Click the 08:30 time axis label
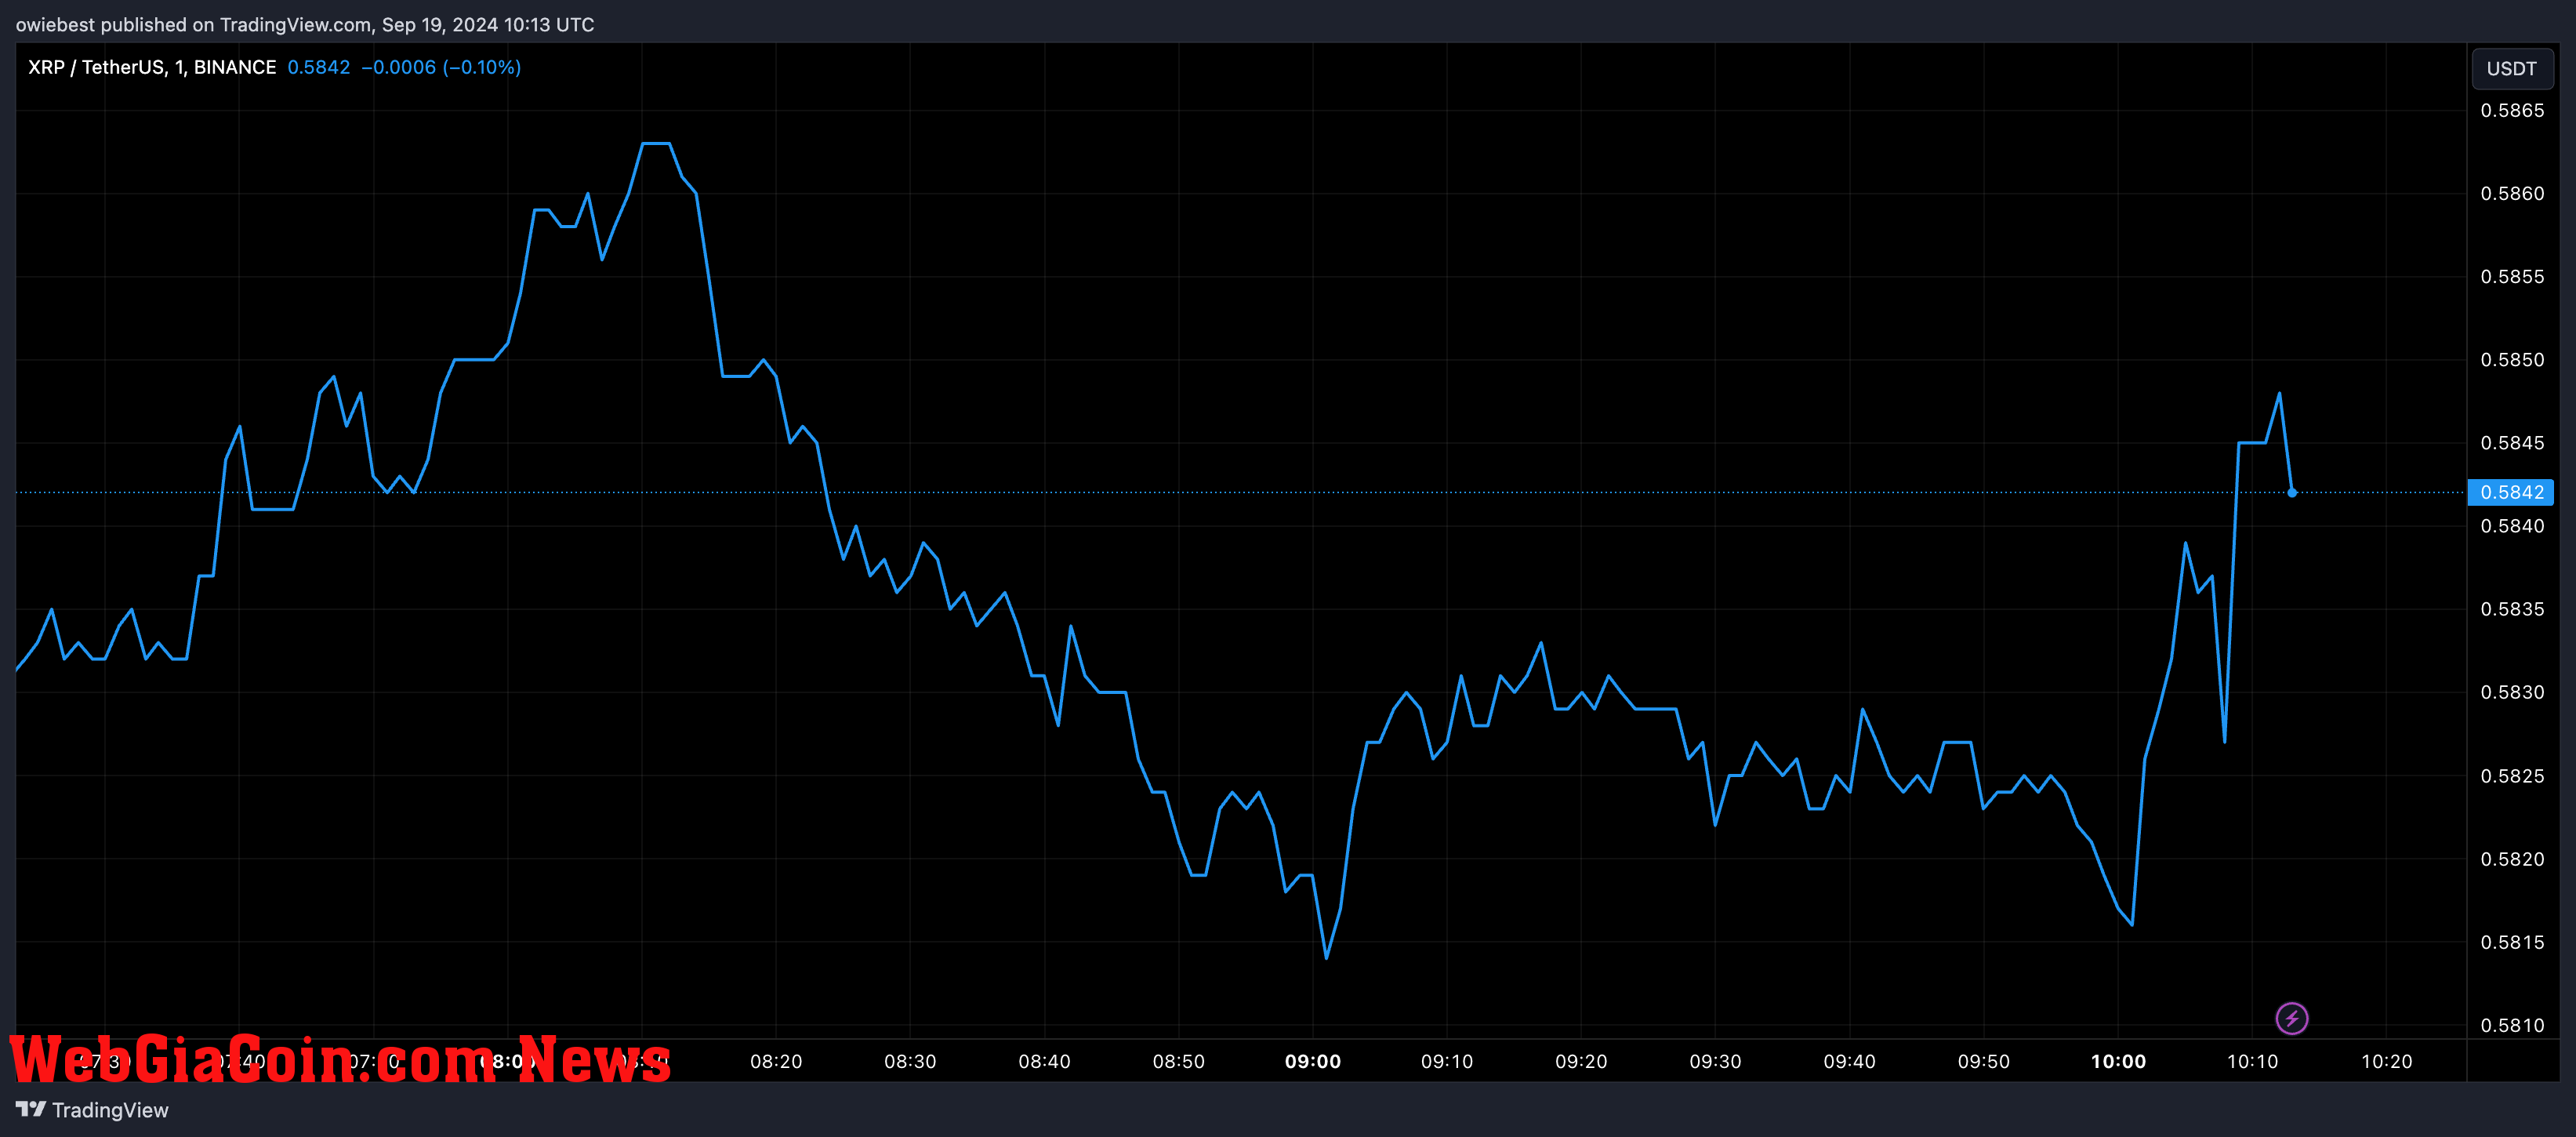This screenshot has height=1137, width=2576. tap(910, 1061)
